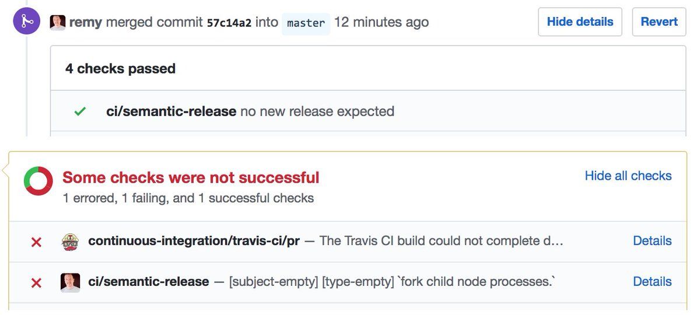The height and width of the screenshot is (315, 700).
Task: Open Details for failing ci/semantic-release check
Action: pos(652,282)
